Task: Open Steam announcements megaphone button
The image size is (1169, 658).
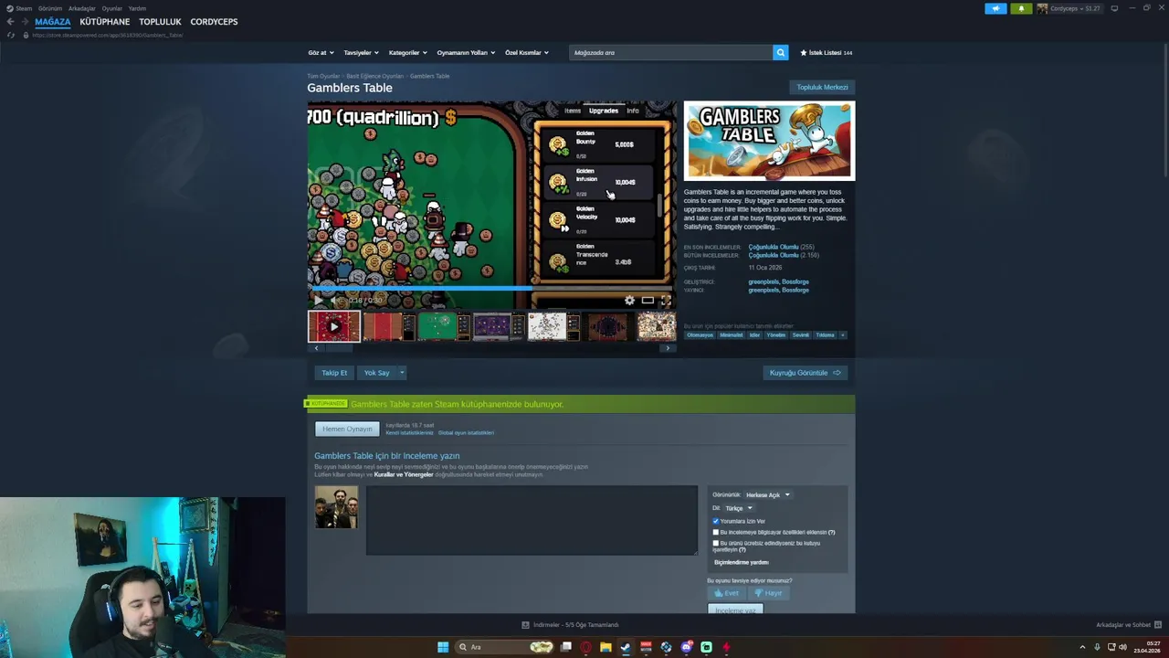Action: coord(995,8)
